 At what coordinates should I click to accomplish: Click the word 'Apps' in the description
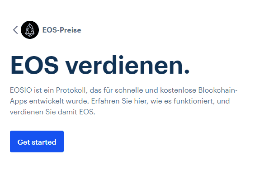(19, 102)
